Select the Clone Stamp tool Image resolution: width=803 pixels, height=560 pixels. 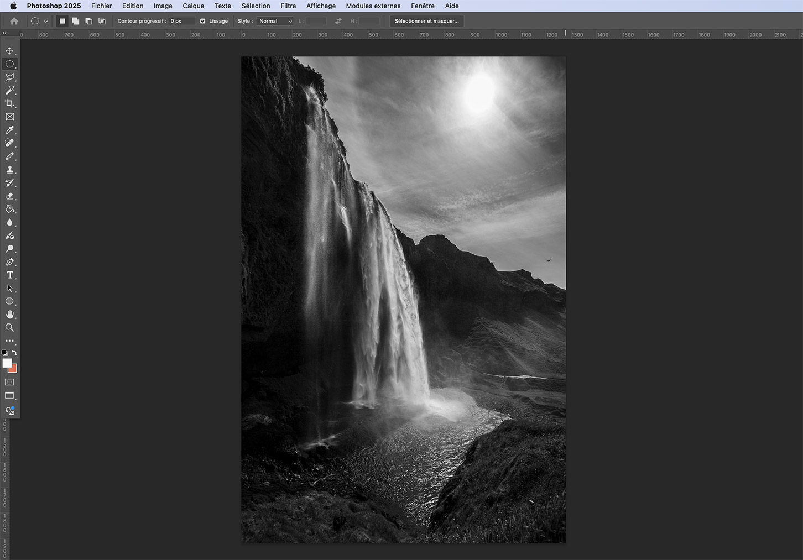pyautogui.click(x=9, y=170)
